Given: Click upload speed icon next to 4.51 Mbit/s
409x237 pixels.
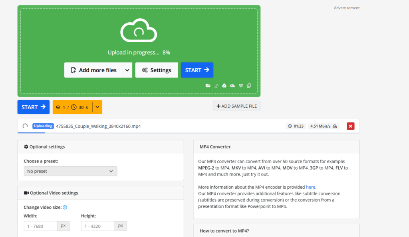Looking at the screenshot, I should [x=335, y=126].
